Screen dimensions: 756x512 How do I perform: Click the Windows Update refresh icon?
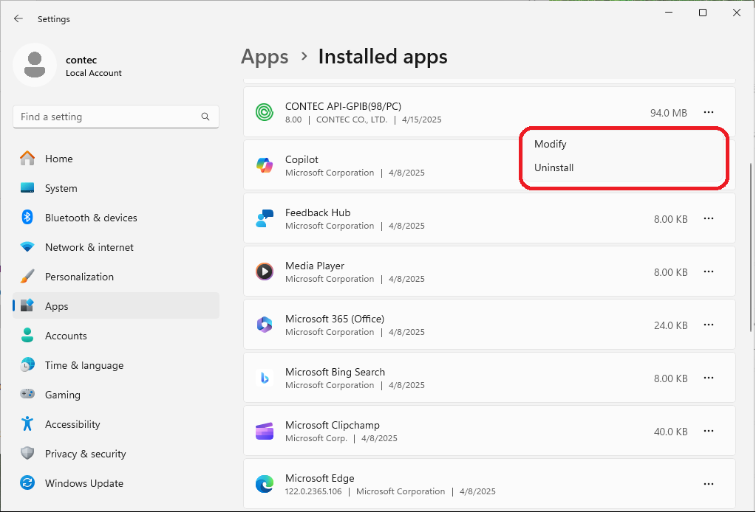point(27,482)
